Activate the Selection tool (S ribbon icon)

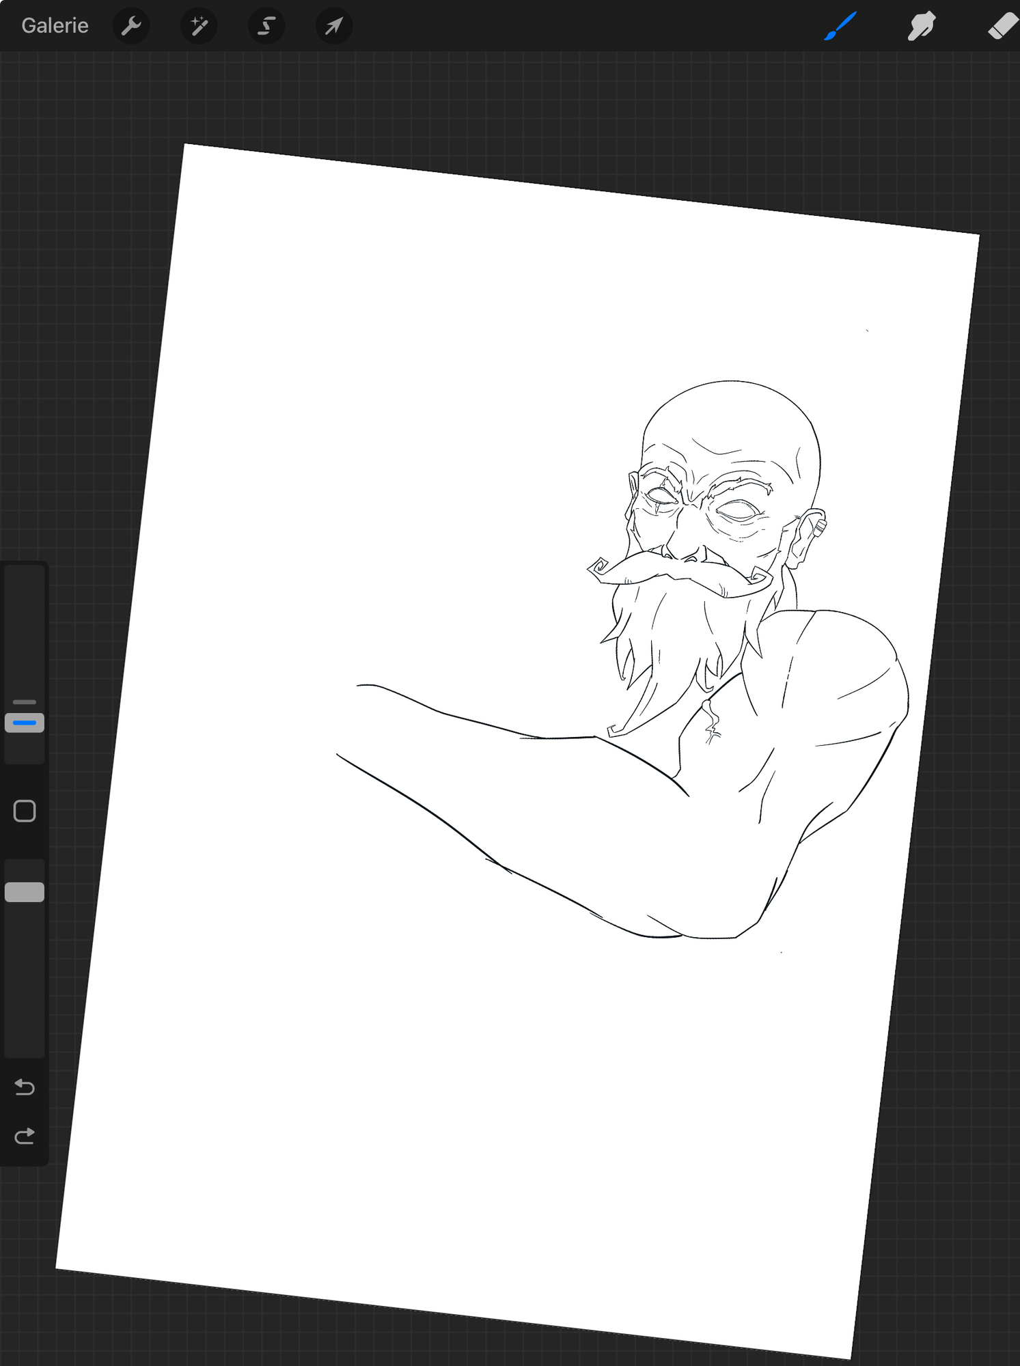[266, 26]
